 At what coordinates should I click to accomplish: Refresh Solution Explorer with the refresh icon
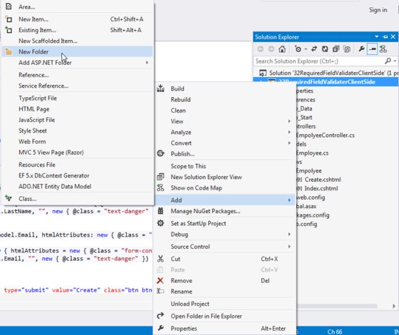point(325,49)
